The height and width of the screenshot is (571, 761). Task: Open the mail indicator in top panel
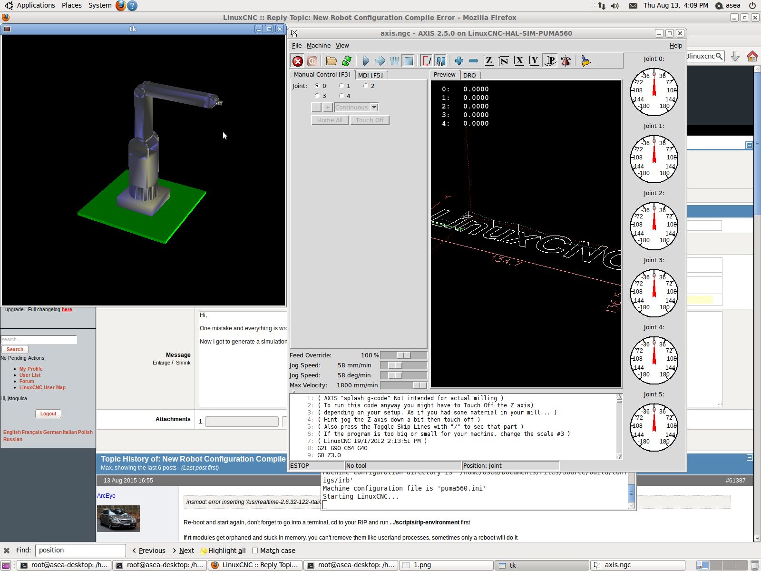point(633,6)
